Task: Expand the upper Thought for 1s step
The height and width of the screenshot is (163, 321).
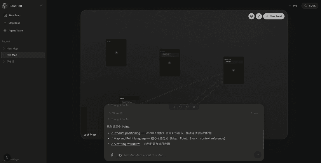Action: 118,105
